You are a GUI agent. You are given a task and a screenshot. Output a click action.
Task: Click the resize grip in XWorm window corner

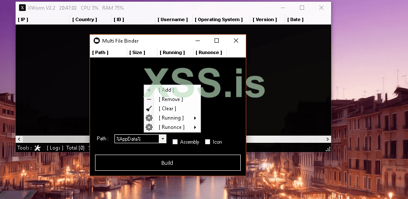(x=328, y=149)
